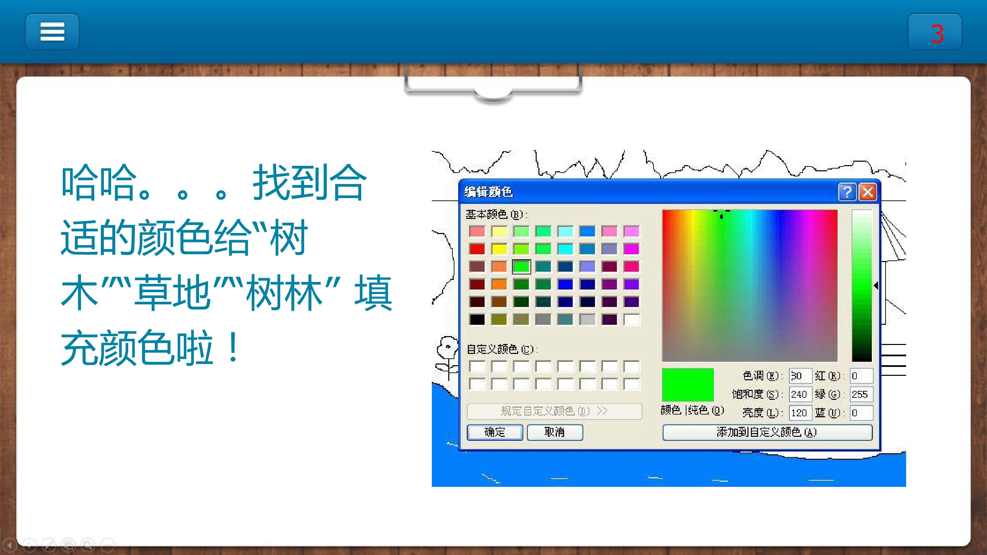This screenshot has width=987, height=555.
Task: Cancel with the 取消 button
Action: [555, 432]
